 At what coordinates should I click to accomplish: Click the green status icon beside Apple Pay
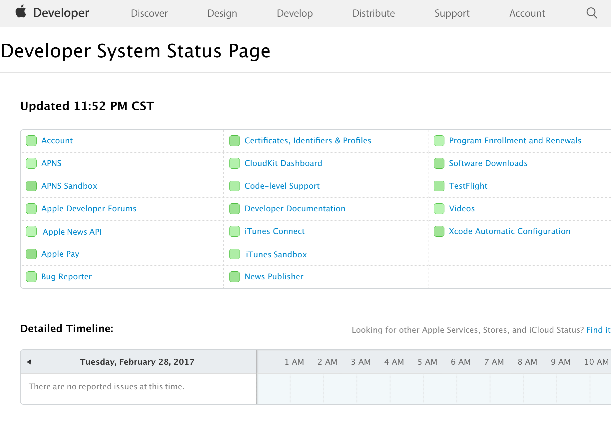[x=31, y=254]
